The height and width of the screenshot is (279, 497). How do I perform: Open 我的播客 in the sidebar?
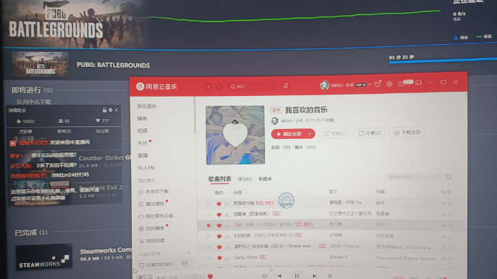(x=152, y=229)
